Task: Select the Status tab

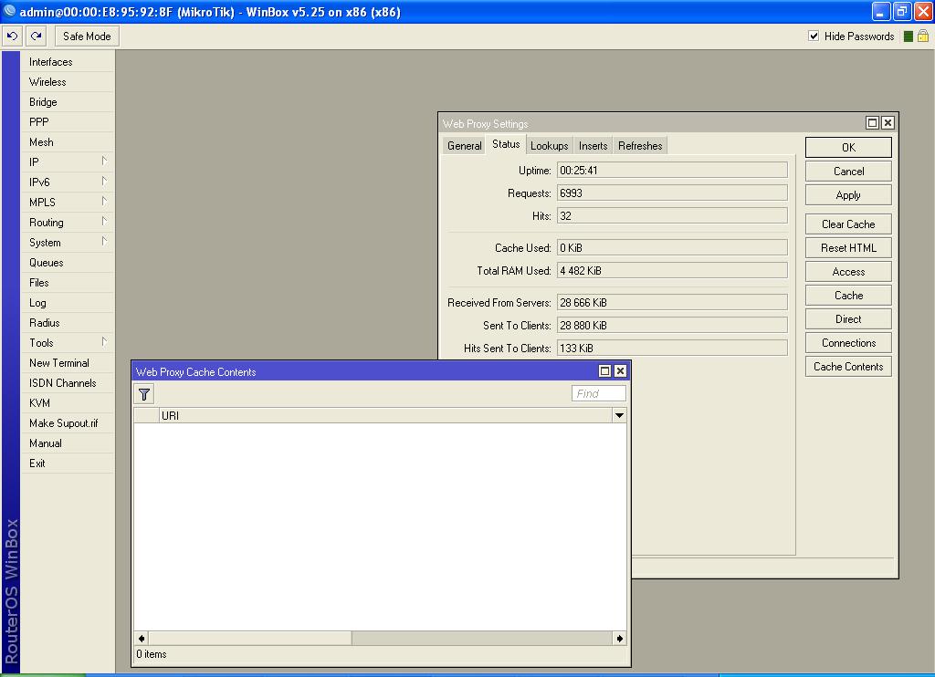Action: point(506,144)
